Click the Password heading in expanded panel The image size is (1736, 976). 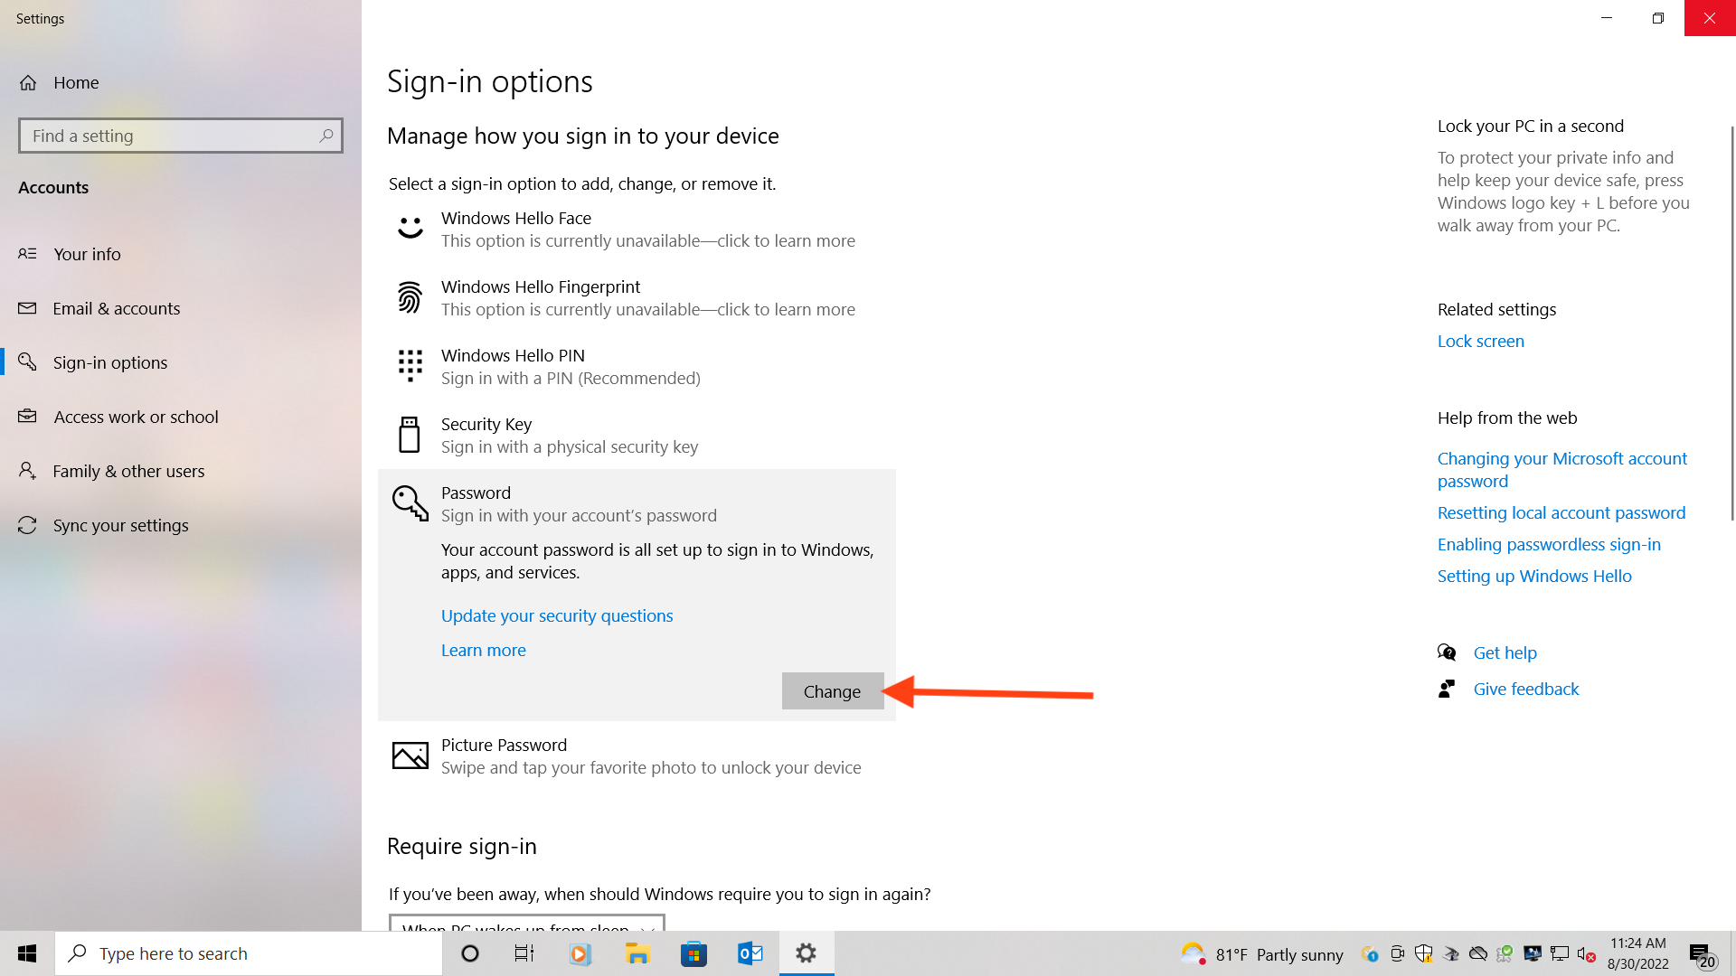click(x=476, y=493)
